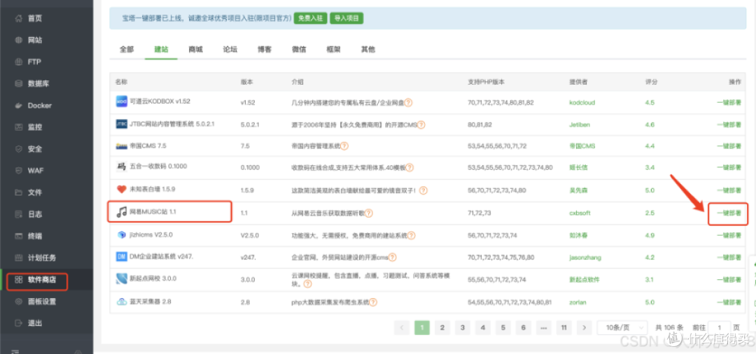
Task: Go to page 3
Action: (x=463, y=327)
